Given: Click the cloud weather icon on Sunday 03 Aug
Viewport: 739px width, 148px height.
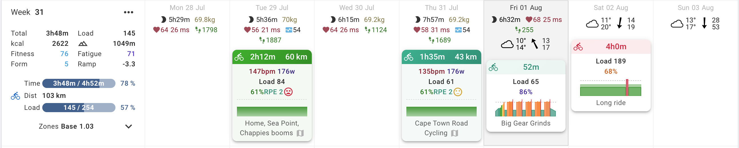Looking at the screenshot, I should click(x=677, y=24).
